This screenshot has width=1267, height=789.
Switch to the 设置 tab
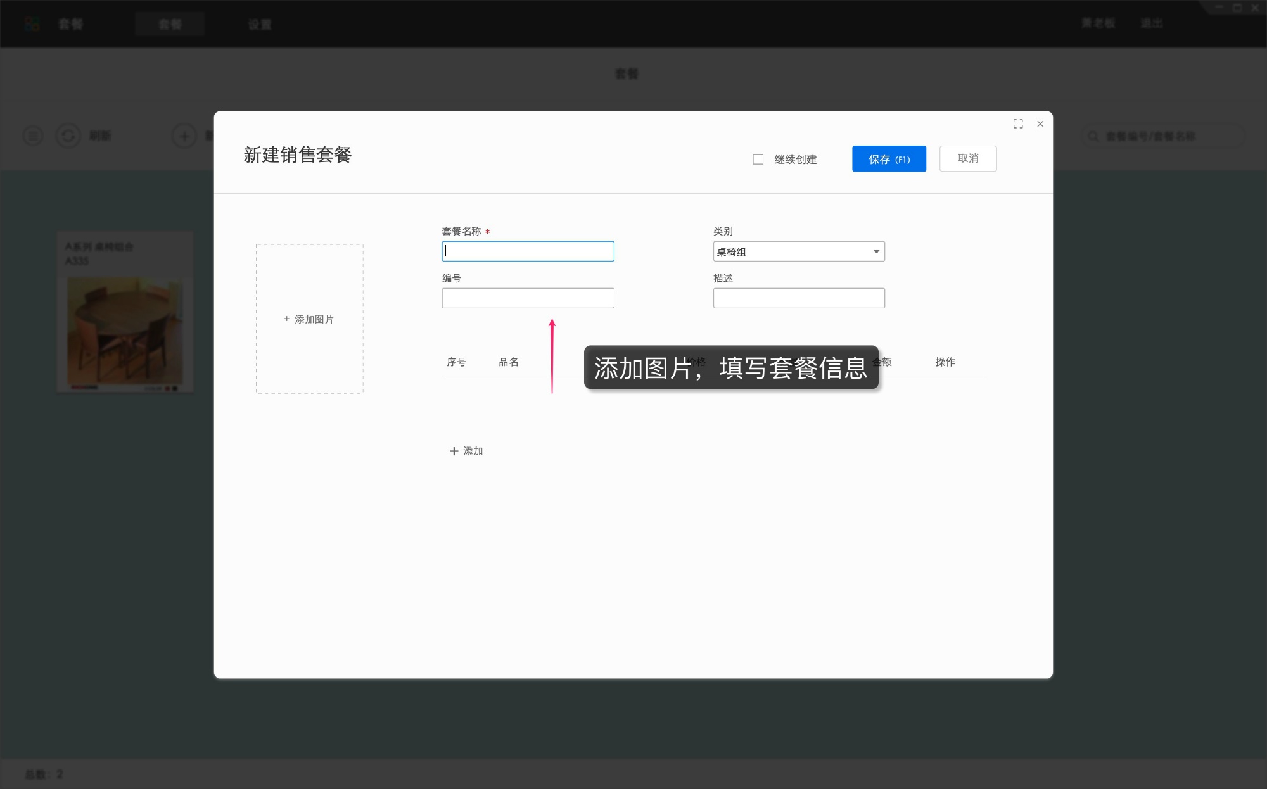(x=260, y=24)
